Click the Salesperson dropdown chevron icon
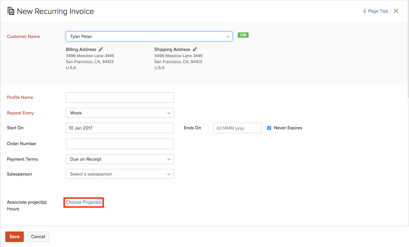The width and height of the screenshot is (409, 247). click(x=169, y=174)
